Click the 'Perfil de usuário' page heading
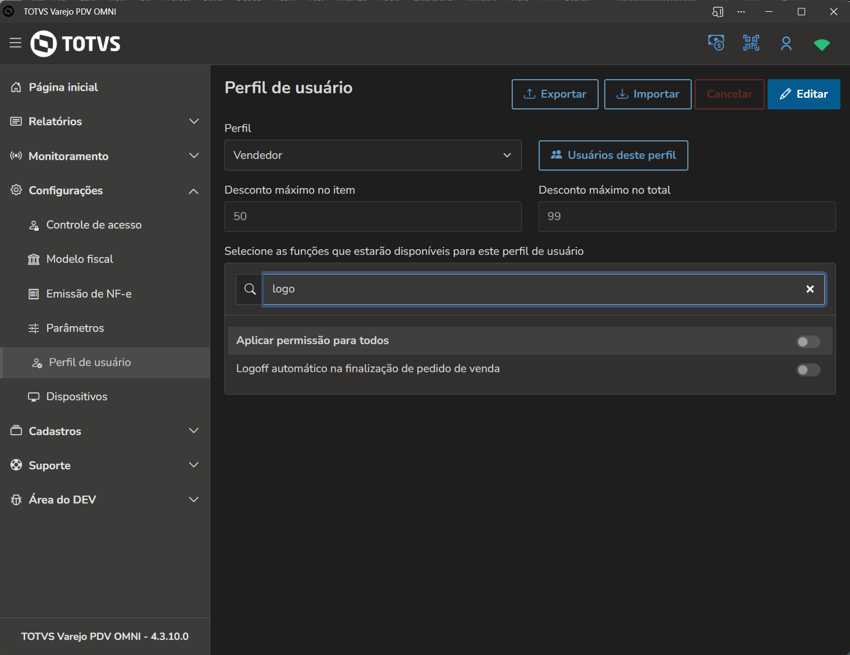The height and width of the screenshot is (655, 850). coord(288,88)
